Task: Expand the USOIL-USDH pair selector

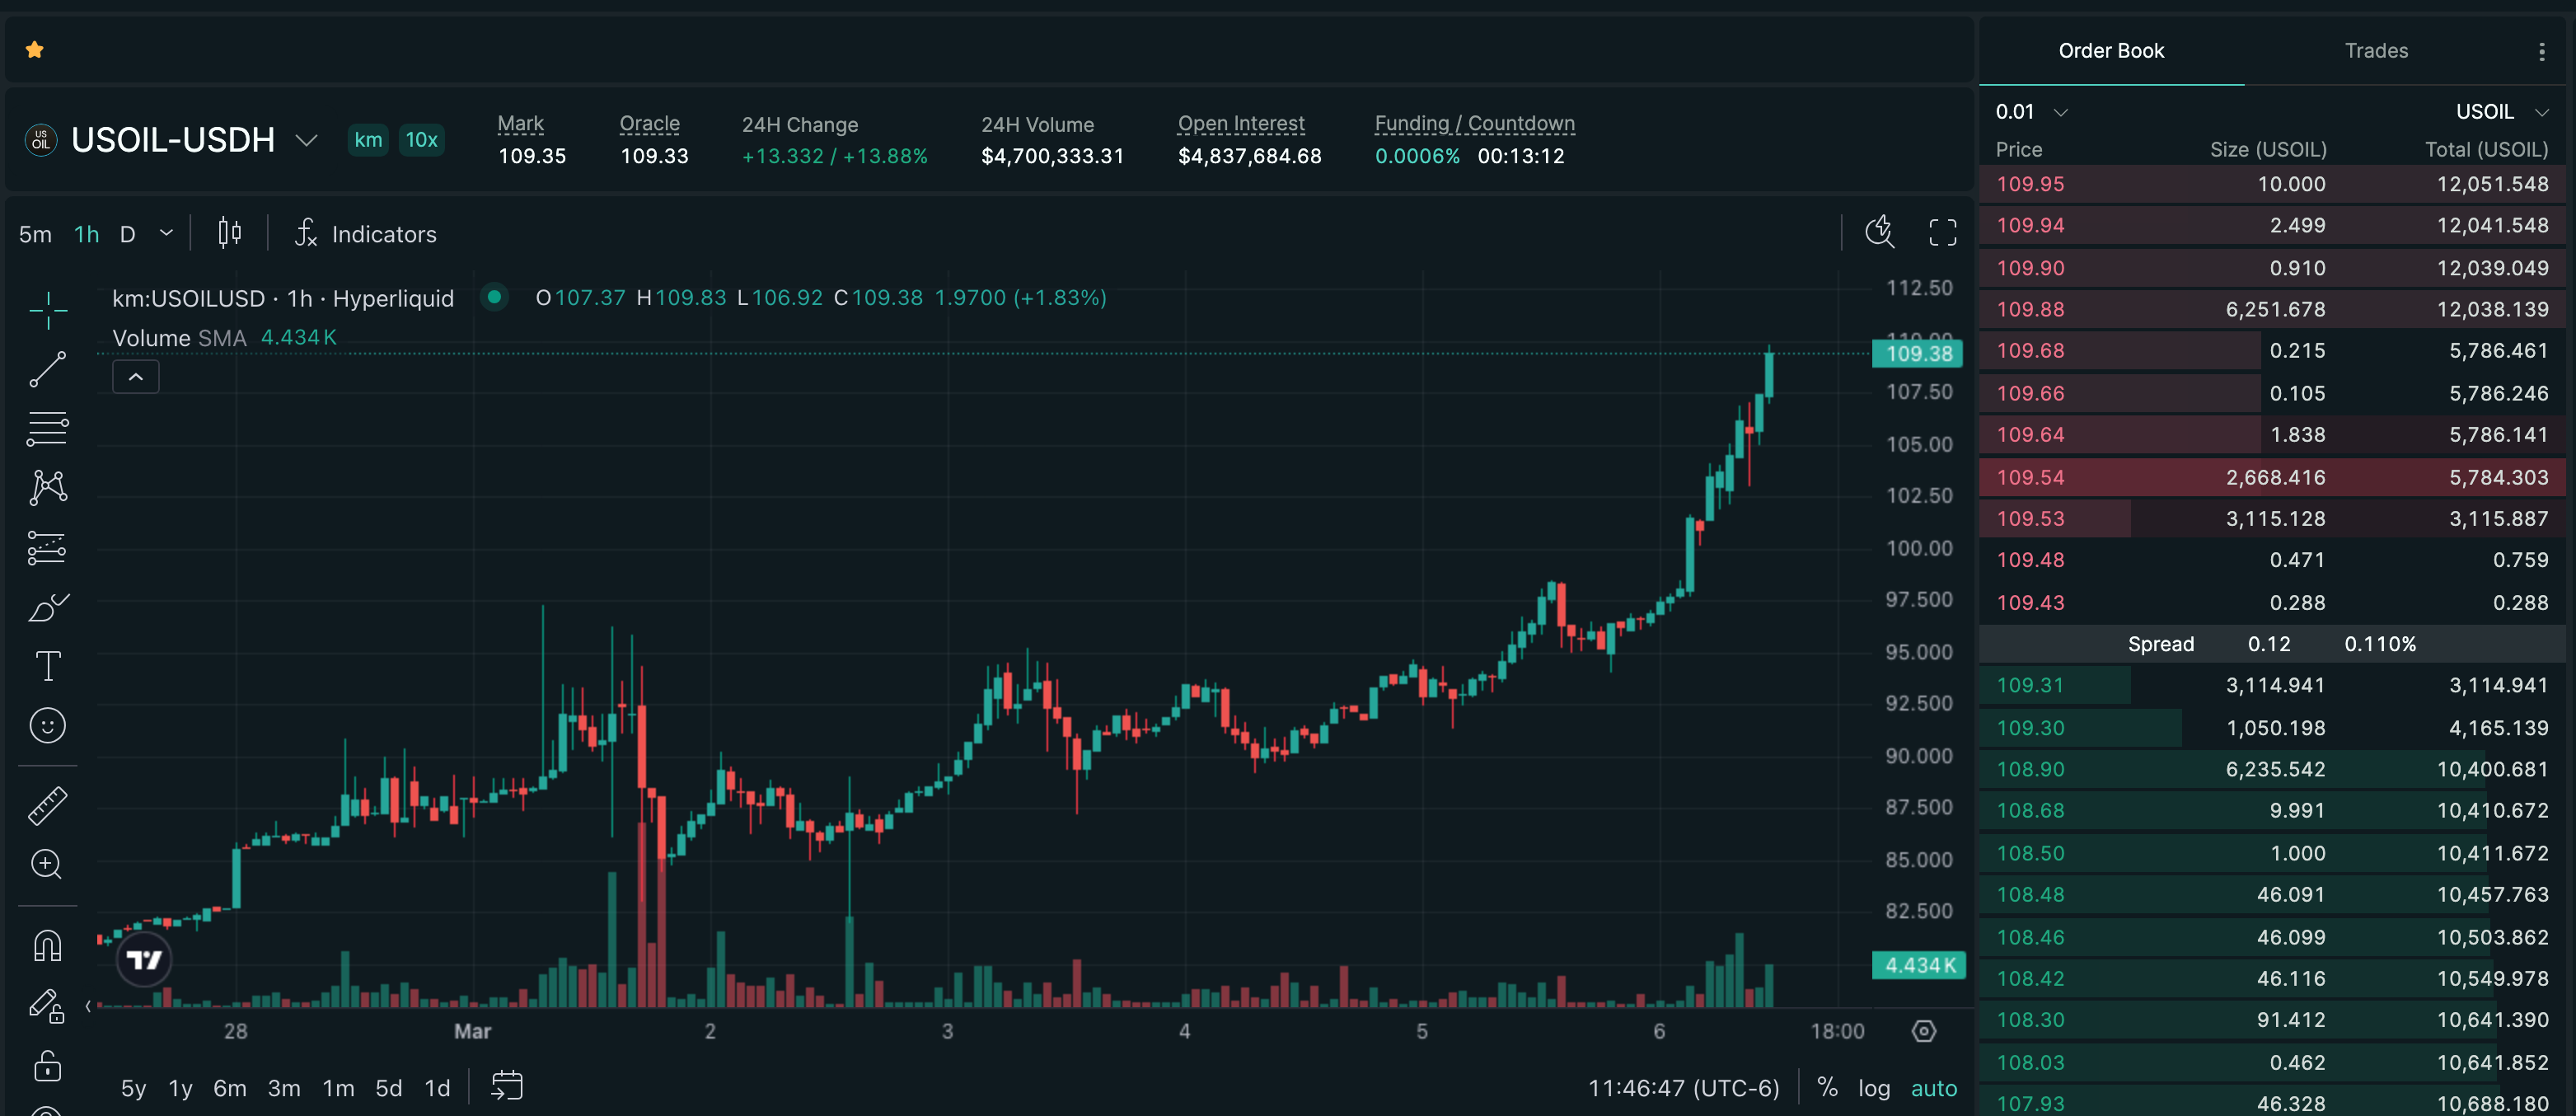Action: tap(306, 140)
